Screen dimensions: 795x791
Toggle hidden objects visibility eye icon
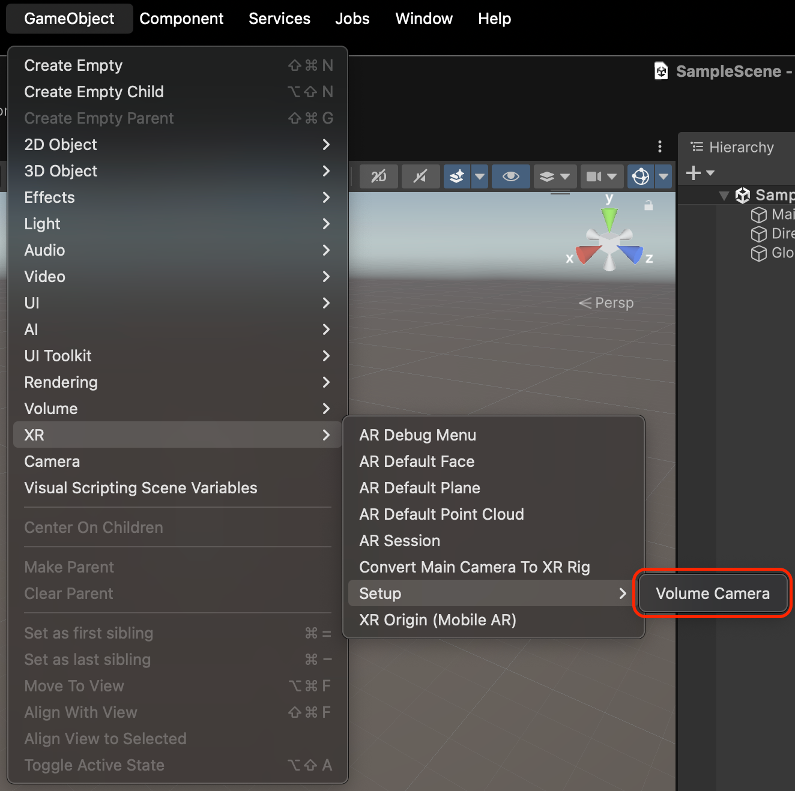click(511, 176)
